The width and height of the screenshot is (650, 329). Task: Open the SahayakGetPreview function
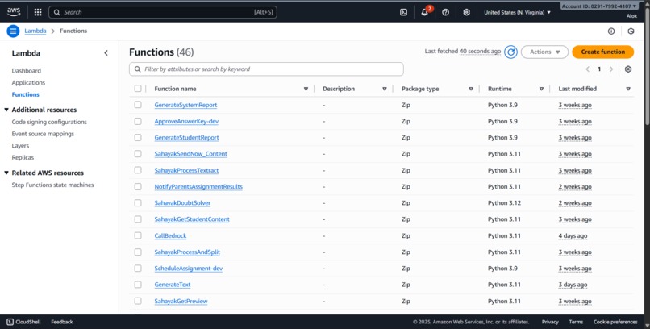tap(181, 301)
